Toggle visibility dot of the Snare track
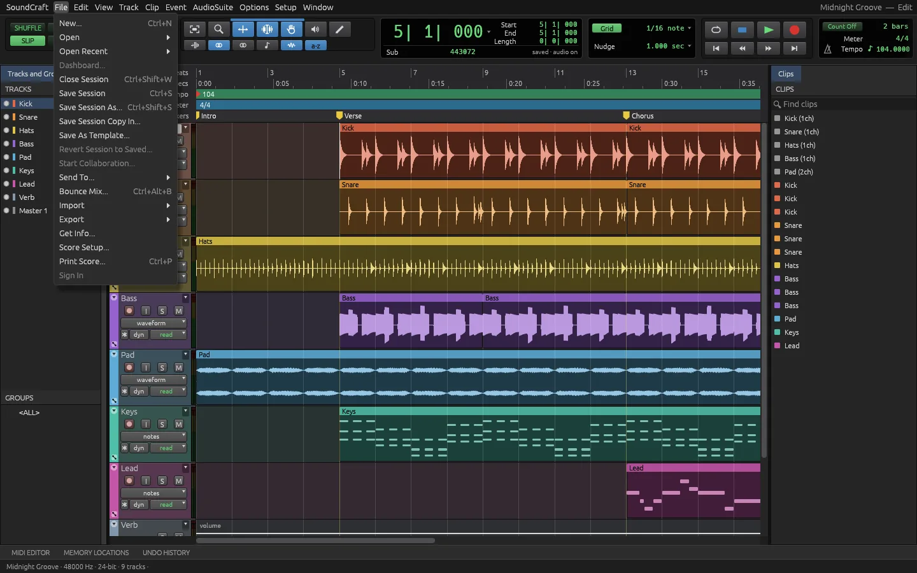Viewport: 917px width, 573px height. pyautogui.click(x=6, y=117)
